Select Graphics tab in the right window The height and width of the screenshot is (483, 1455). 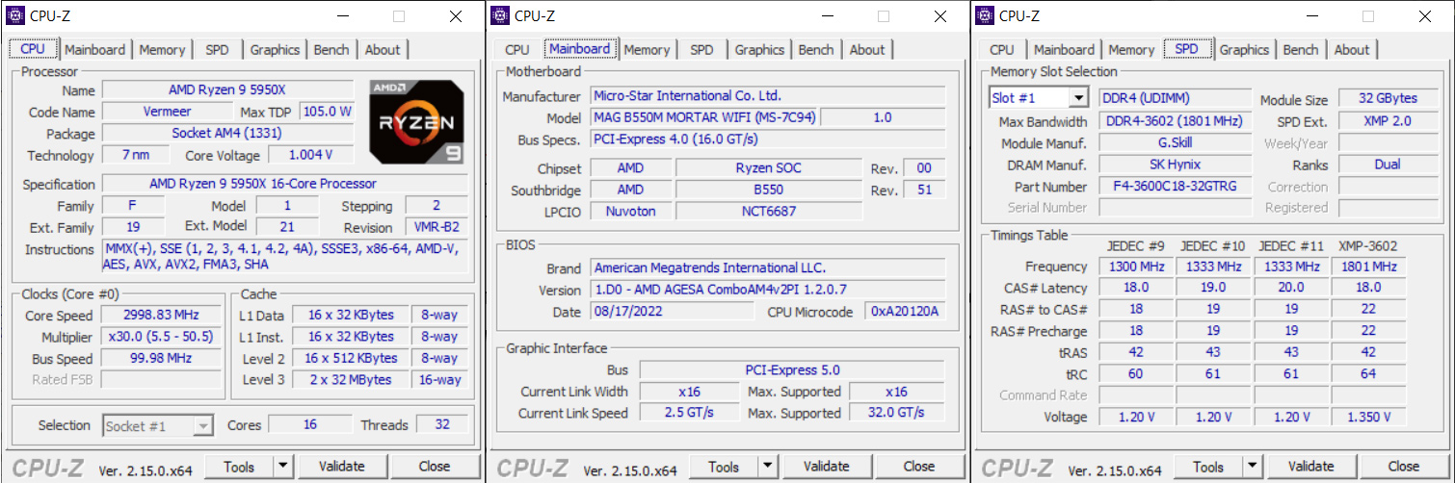pos(1245,50)
